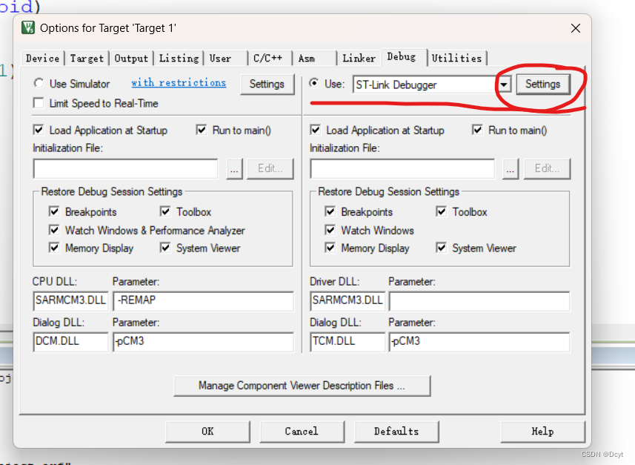Toggle debugger Load Application at Startup

tap(316, 130)
